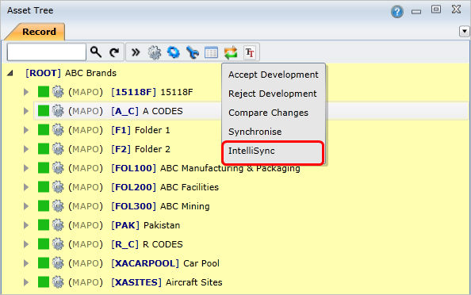Viewport: 471px width, 295px height.
Task: Choose Synchronise from the menu
Action: (x=274, y=132)
